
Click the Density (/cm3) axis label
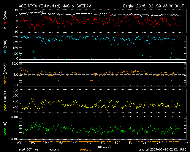tap(5, 76)
